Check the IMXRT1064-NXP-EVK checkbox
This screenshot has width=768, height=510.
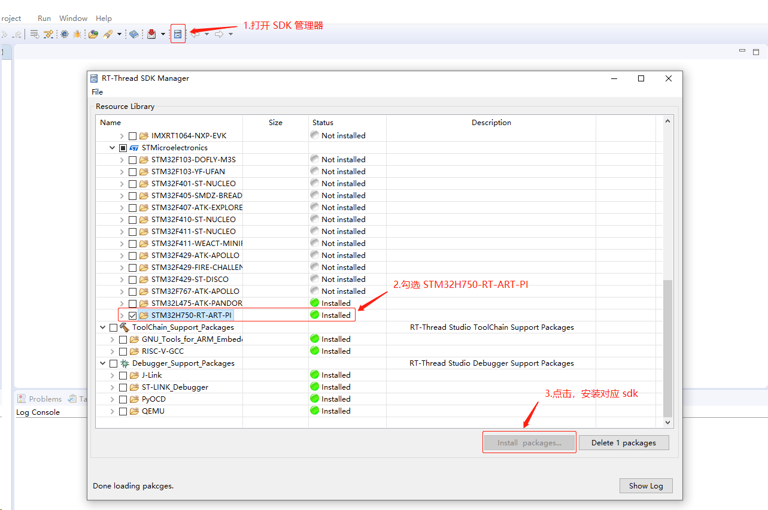(132, 136)
